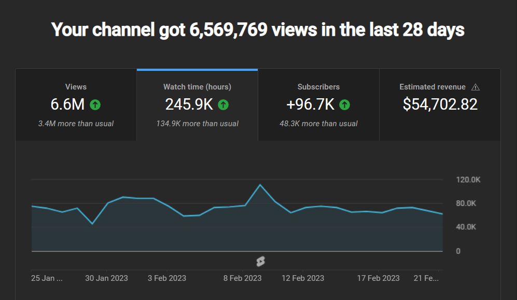
Task: Click the 30 Jan 2023 date label
Action: point(106,278)
